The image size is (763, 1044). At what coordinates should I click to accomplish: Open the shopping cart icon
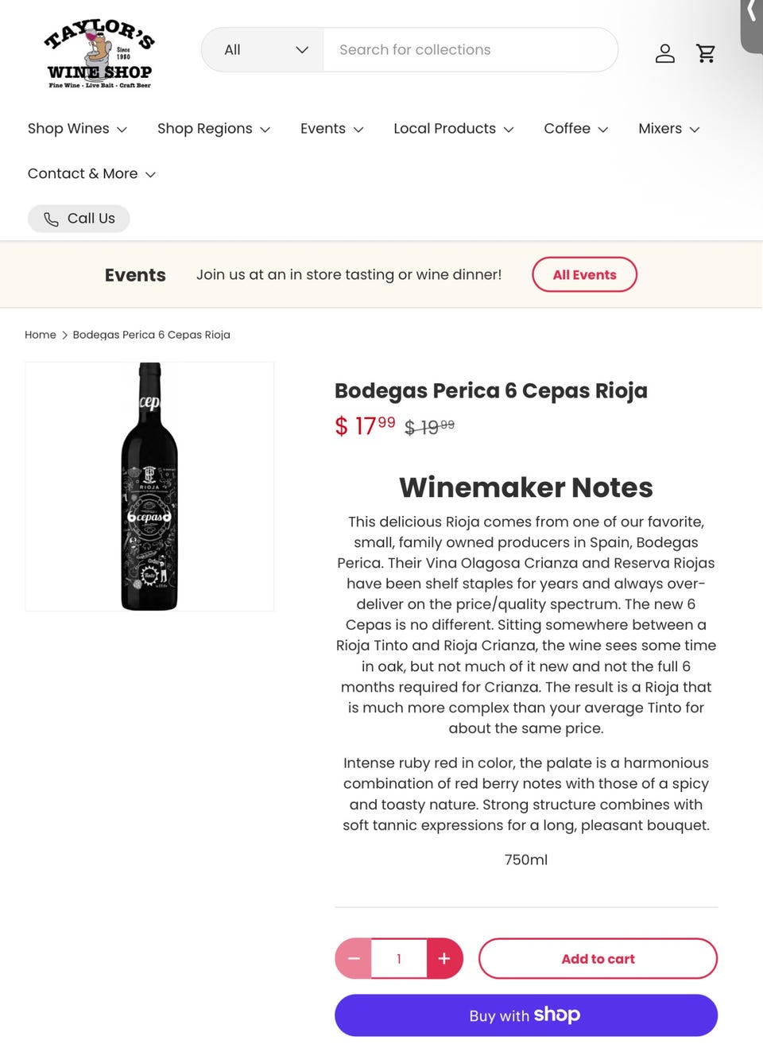[706, 53]
